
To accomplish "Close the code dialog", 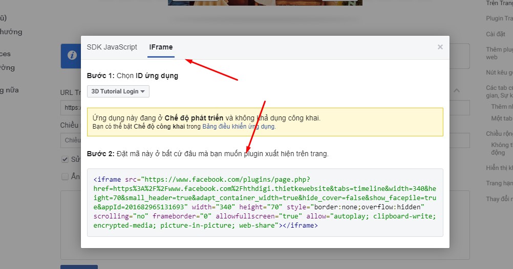I will tap(440, 47).
